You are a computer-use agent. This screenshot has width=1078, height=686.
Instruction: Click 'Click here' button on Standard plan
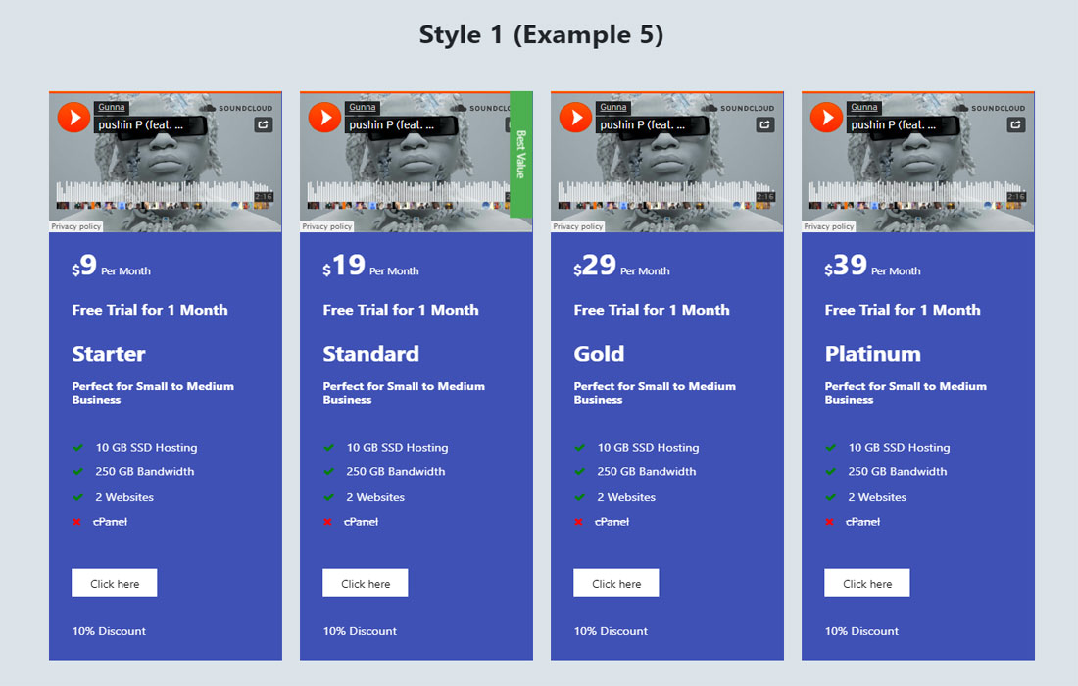[x=366, y=583]
